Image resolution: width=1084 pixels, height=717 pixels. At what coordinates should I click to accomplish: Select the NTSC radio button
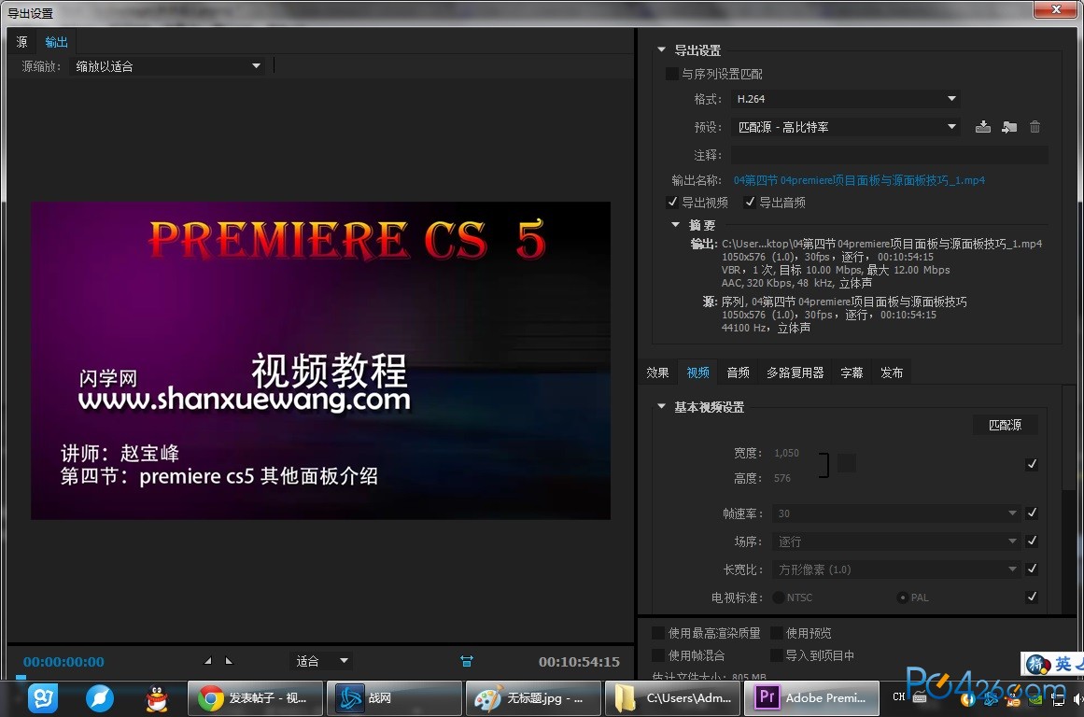pyautogui.click(x=779, y=597)
